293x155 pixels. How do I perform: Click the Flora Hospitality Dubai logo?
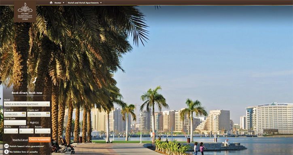pyautogui.click(x=25, y=11)
